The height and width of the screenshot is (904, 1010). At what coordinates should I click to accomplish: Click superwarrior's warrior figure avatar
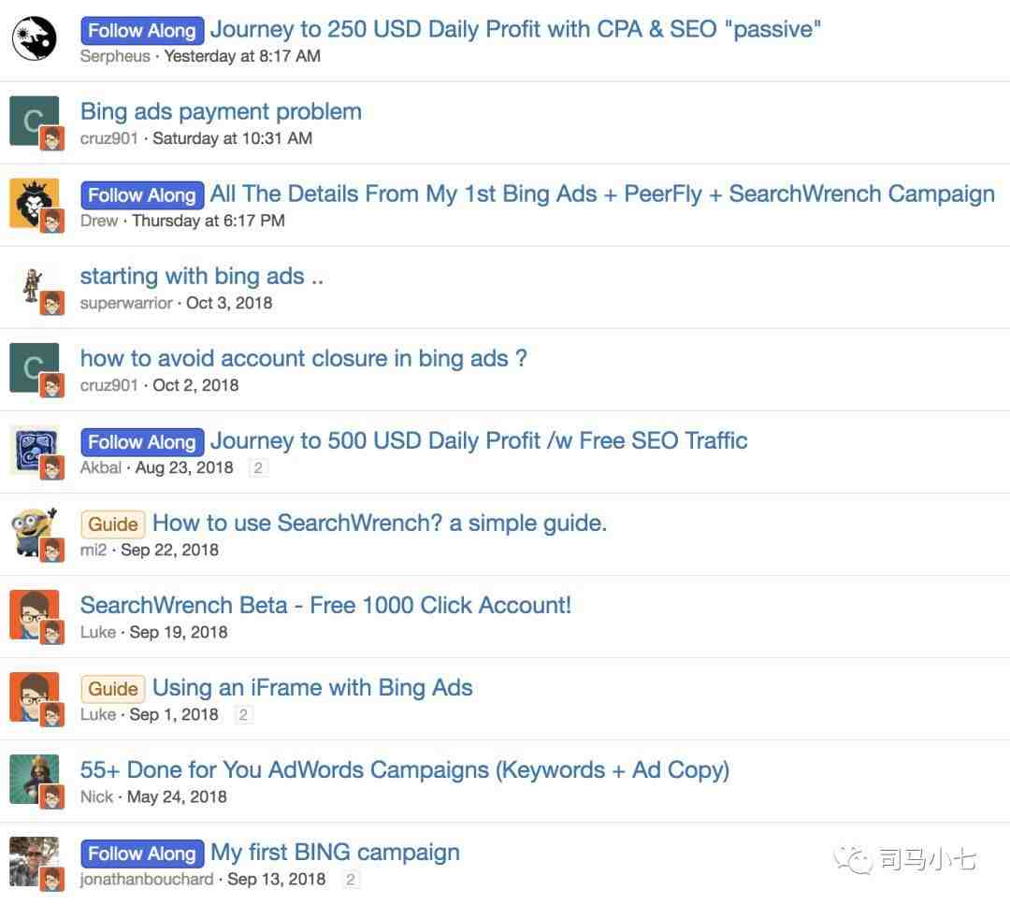pyautogui.click(x=32, y=283)
